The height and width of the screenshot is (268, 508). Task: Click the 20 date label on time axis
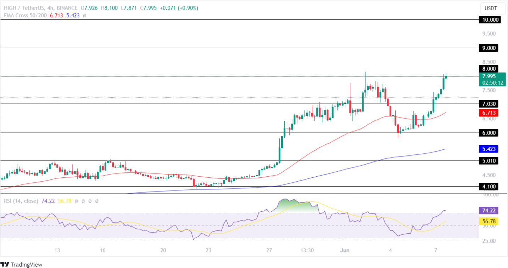pyautogui.click(x=163, y=250)
